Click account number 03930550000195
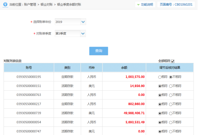The width and height of the screenshot is (198, 135). 29,77
